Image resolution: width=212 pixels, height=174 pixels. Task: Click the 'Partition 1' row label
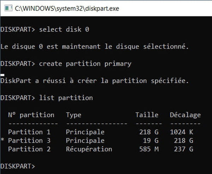pyautogui.click(x=29, y=132)
